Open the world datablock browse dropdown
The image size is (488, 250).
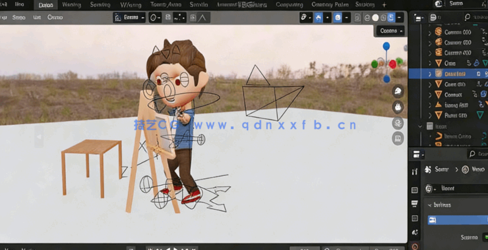pyautogui.click(x=431, y=189)
